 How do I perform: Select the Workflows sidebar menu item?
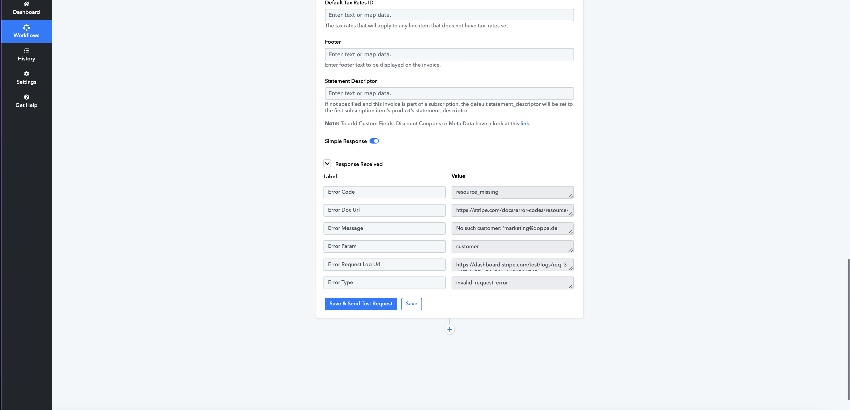(x=26, y=32)
